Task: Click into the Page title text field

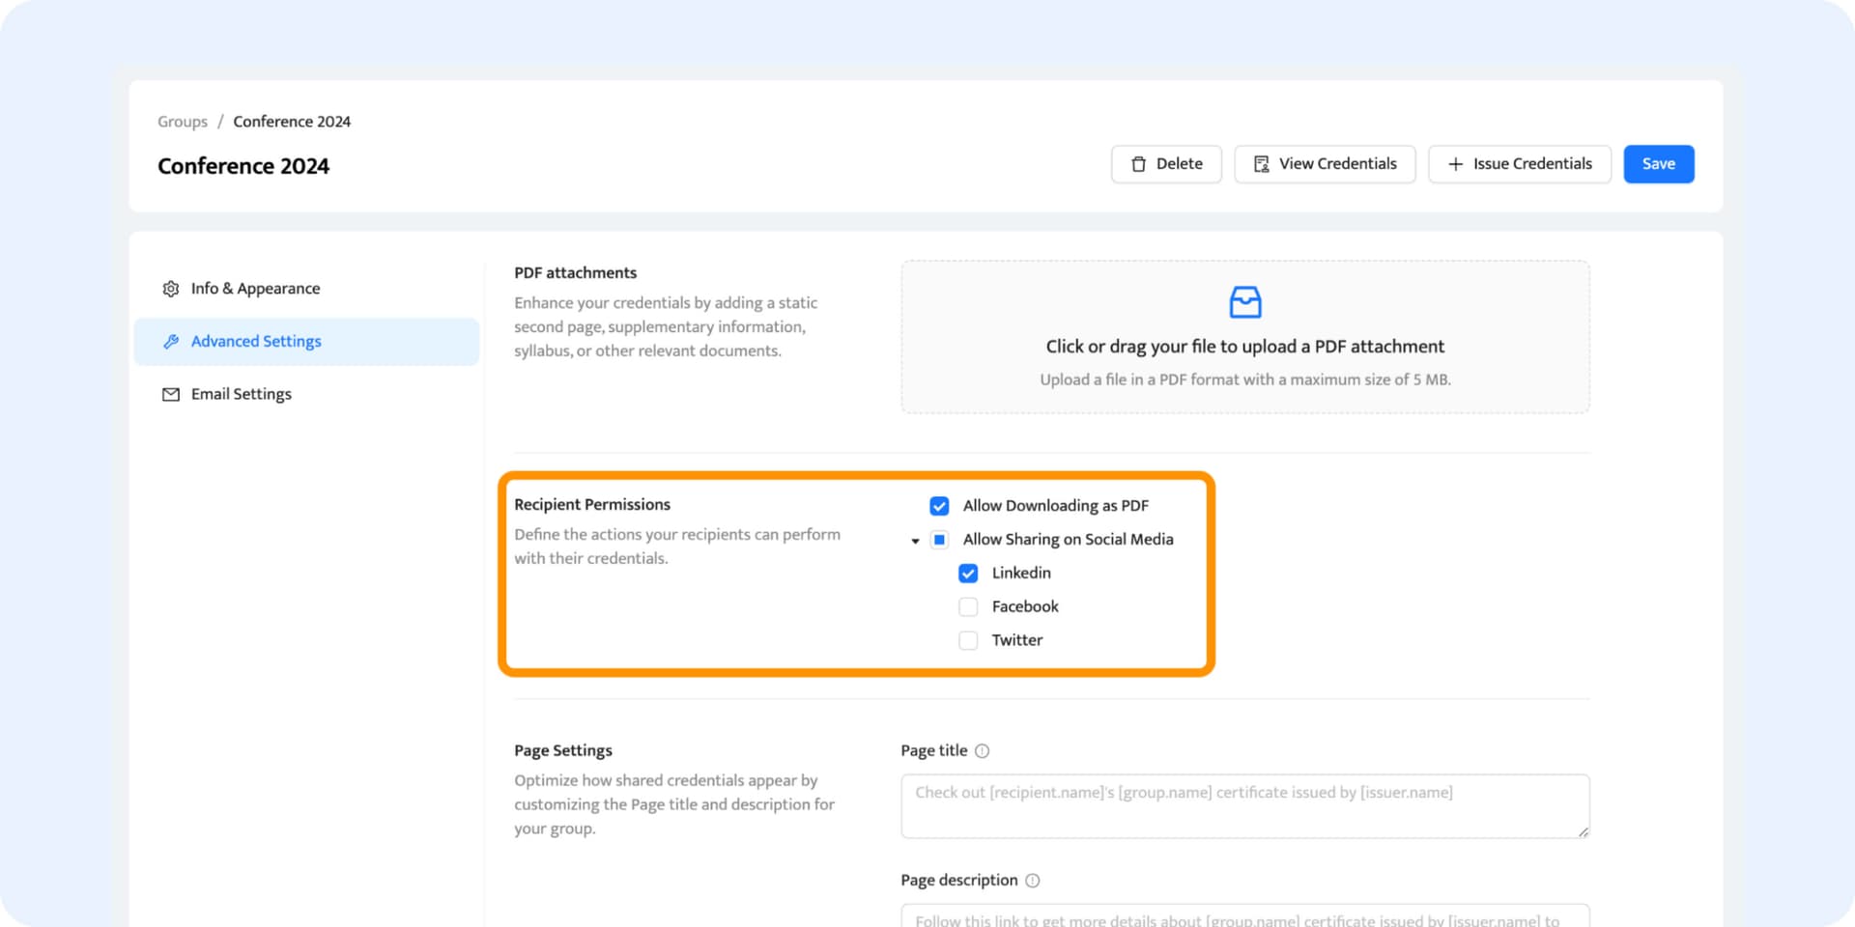Action: [x=1244, y=806]
